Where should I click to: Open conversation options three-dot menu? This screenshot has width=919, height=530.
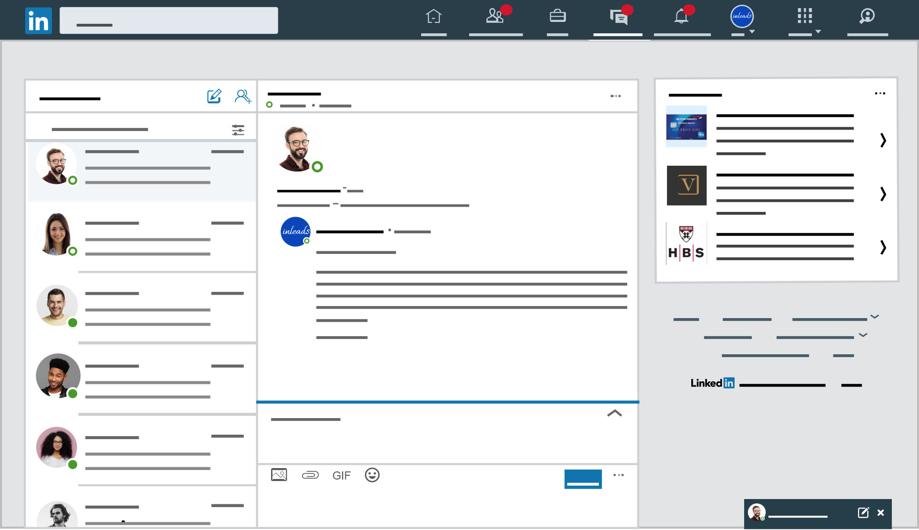616,96
